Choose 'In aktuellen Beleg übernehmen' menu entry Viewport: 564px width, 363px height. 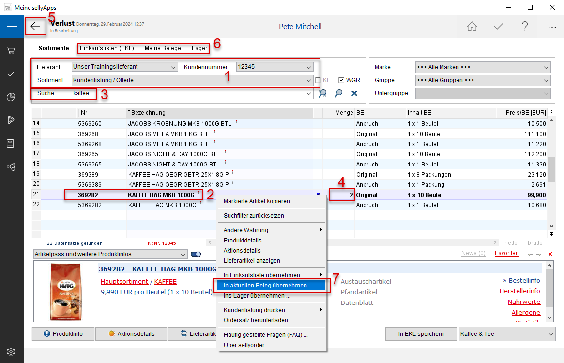pyautogui.click(x=265, y=286)
